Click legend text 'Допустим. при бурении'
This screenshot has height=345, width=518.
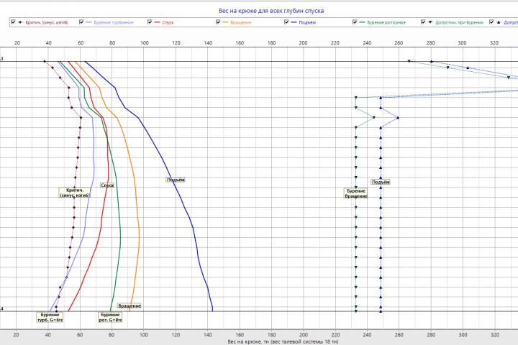460,22
